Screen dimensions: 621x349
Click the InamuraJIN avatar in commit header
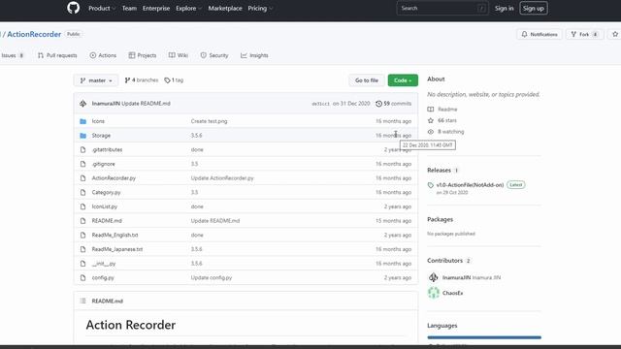(x=82, y=104)
